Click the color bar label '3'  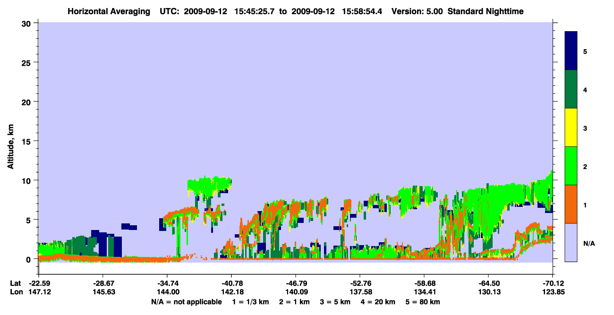point(585,128)
